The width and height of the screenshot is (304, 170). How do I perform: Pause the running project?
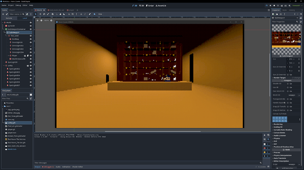[270, 6]
